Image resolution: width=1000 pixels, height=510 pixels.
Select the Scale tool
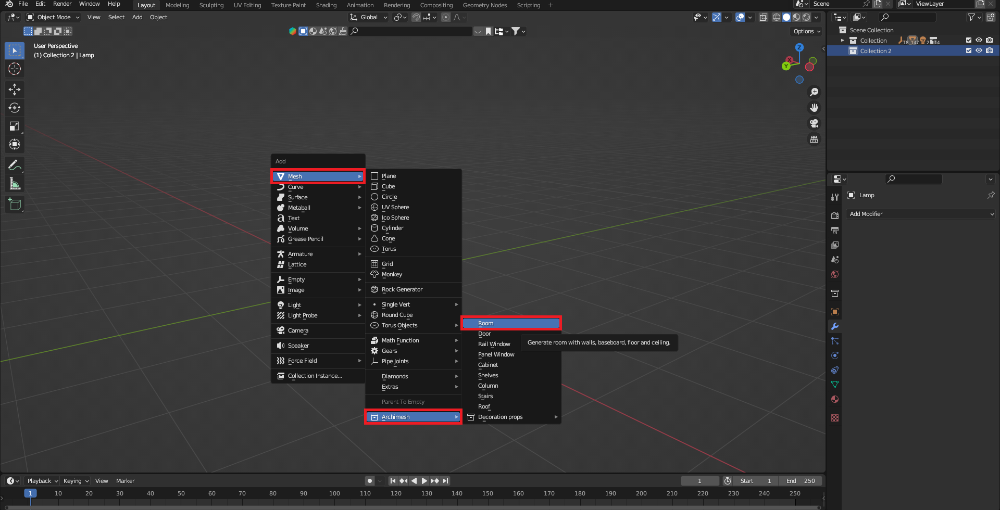15,126
